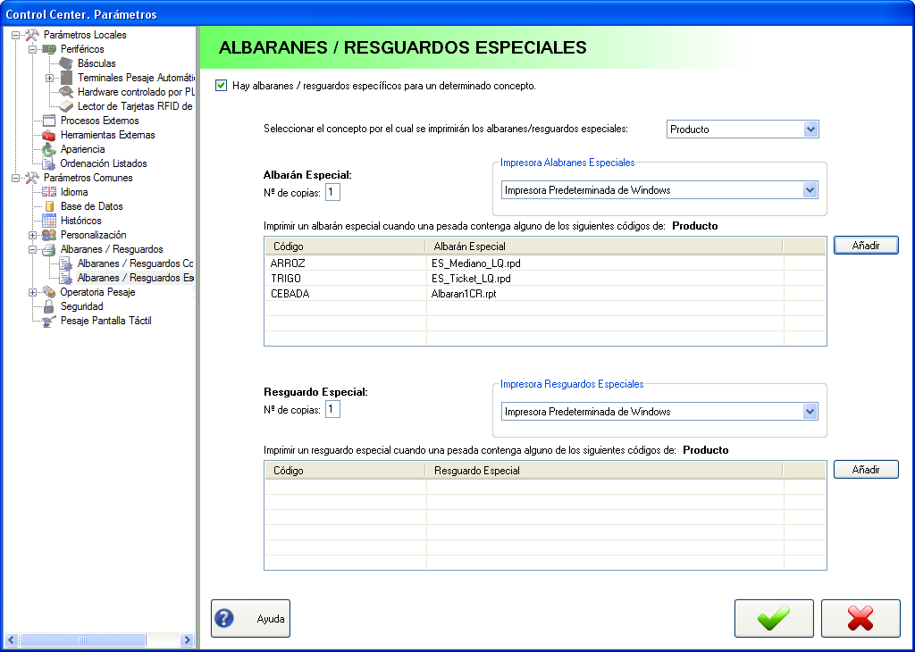Click the Albaranes / Resguardos Especiales document icon

click(66, 278)
